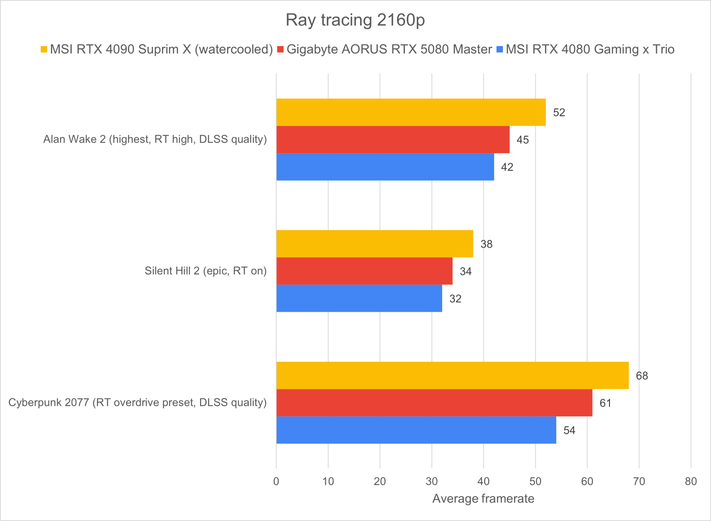Viewport: 711px width, 521px height.
Task: Select the yellow Alan Wake 2 bar
Action: point(411,112)
